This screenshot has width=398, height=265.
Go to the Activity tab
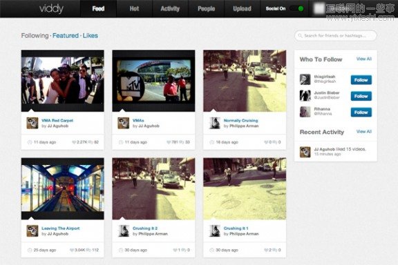pos(170,8)
